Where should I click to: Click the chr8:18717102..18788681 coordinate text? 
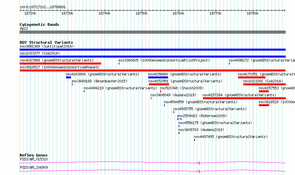pyautogui.click(x=43, y=7)
